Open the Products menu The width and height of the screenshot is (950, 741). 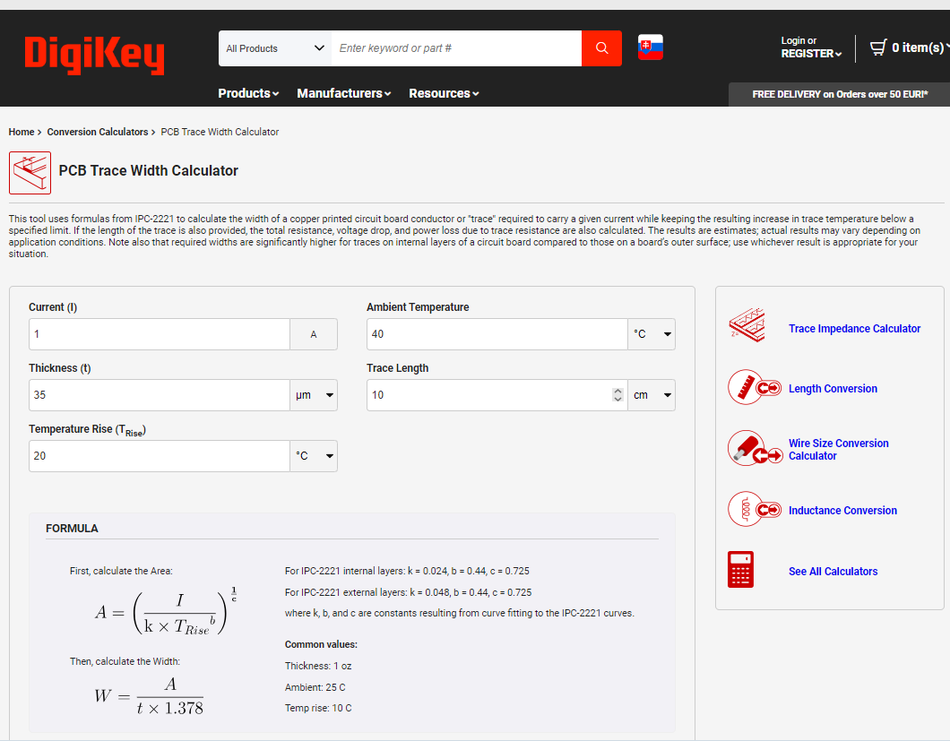tap(248, 93)
